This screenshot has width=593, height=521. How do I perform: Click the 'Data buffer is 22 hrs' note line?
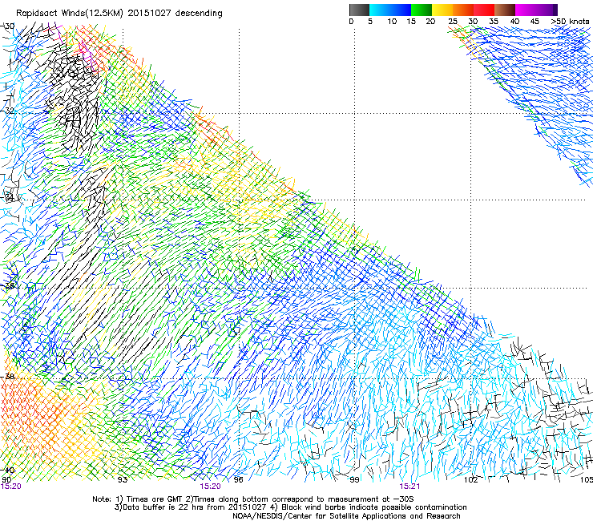(290, 507)
